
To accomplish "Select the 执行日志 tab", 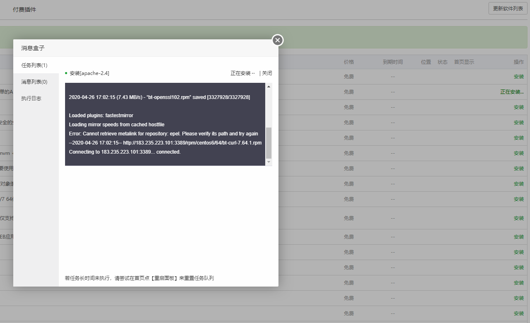I will click(x=31, y=99).
